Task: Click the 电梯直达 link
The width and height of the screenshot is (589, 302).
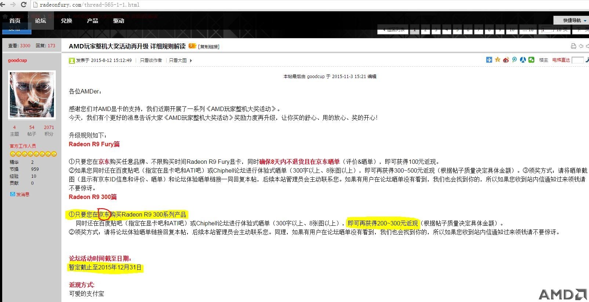Action: coord(561,60)
